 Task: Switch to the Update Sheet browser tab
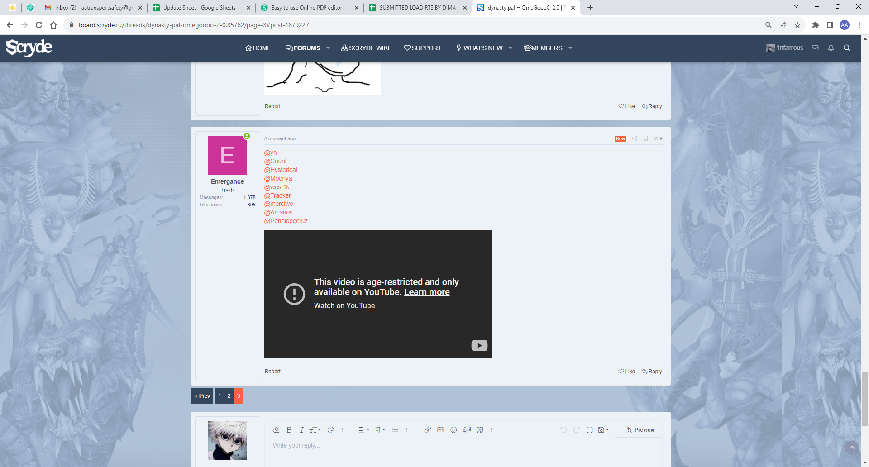[200, 8]
